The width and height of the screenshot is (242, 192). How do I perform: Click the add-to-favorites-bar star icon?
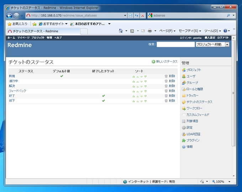(35, 24)
